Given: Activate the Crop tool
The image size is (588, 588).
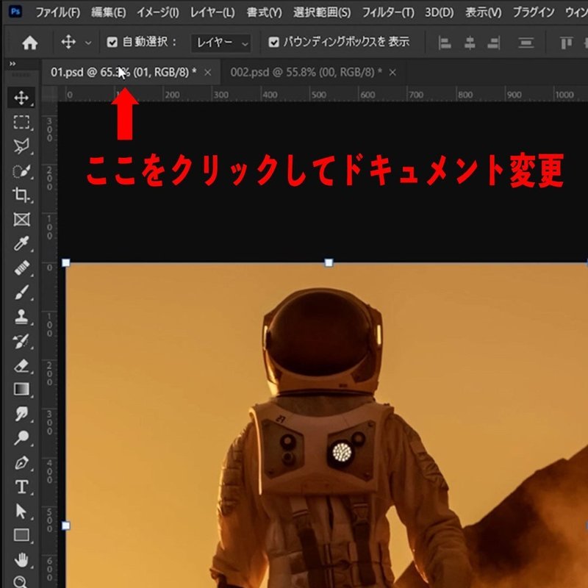Looking at the screenshot, I should coord(21,195).
